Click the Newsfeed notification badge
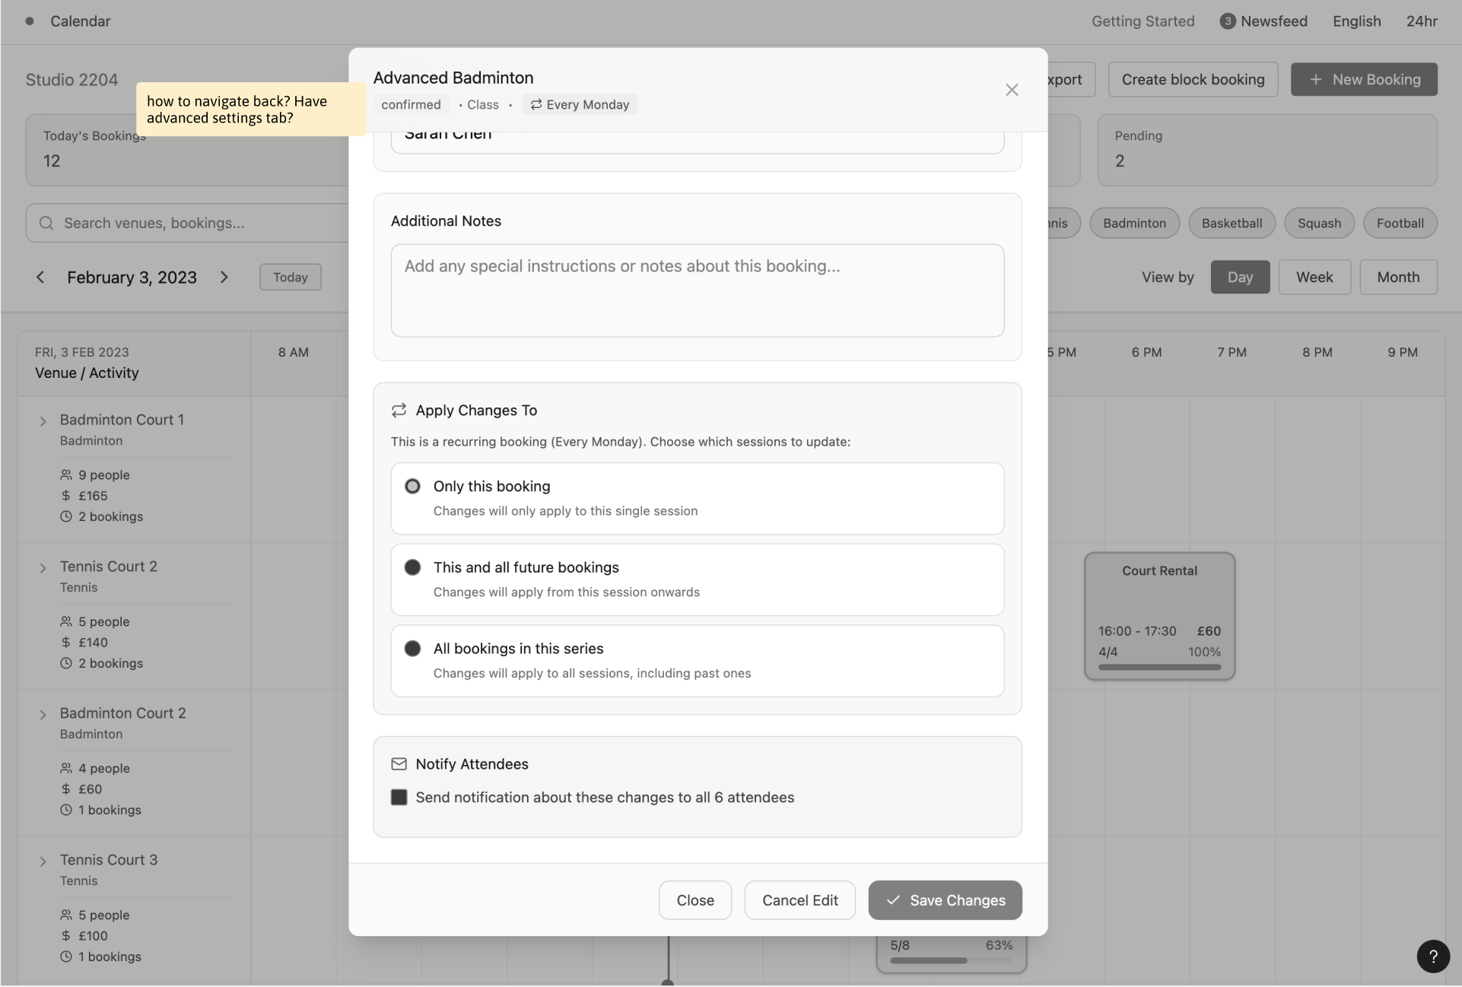The height and width of the screenshot is (987, 1462). pos(1227,21)
